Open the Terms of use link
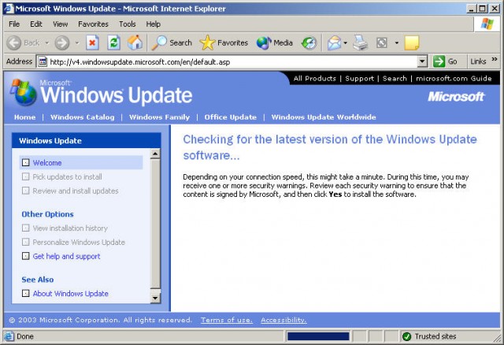The width and height of the screenshot is (504, 345). click(227, 320)
